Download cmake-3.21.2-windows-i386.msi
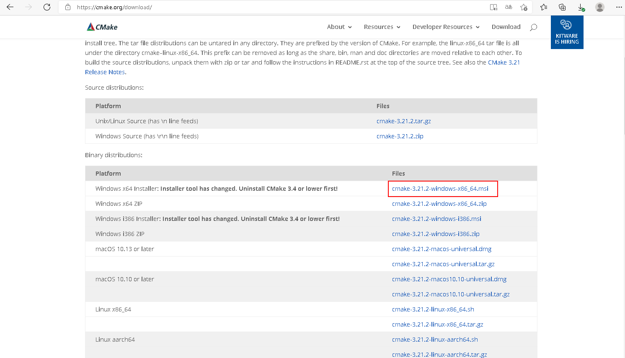Viewport: 625px width, 358px height. (436, 219)
